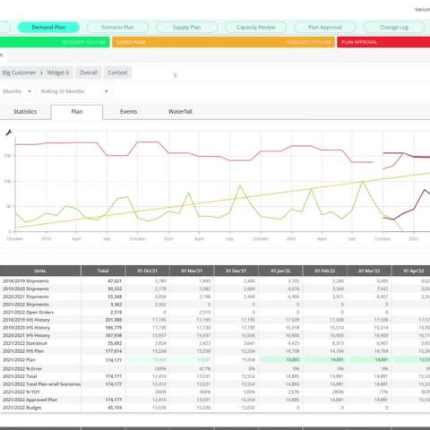The height and width of the screenshot is (430, 430).
Task: Select Widget 6 breadcrumb
Action: point(58,73)
